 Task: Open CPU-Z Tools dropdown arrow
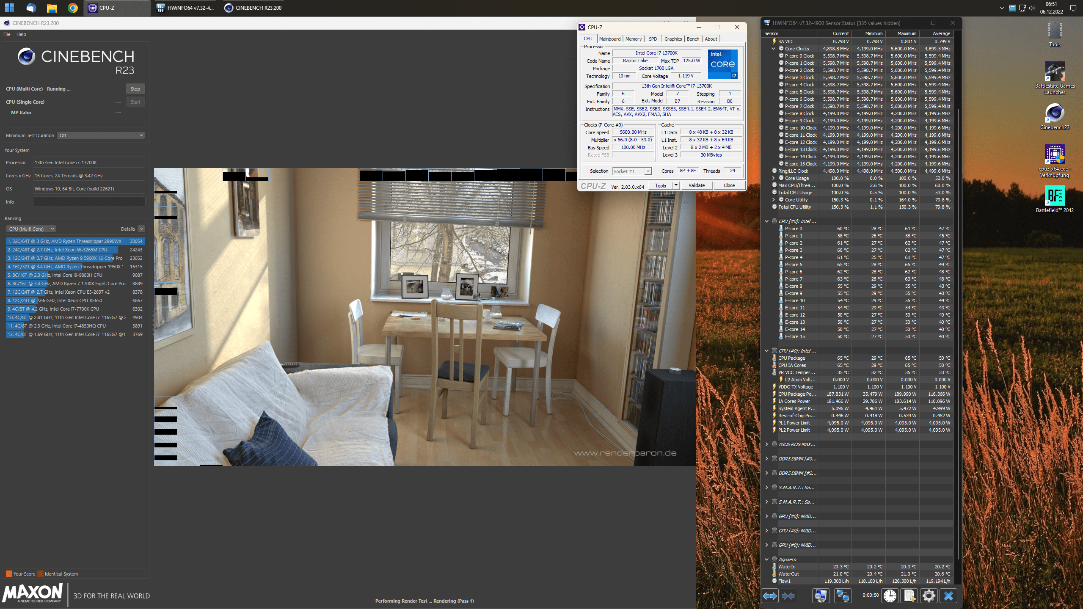[676, 185]
